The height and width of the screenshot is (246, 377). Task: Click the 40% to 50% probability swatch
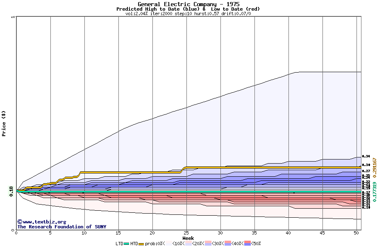(x=248, y=243)
